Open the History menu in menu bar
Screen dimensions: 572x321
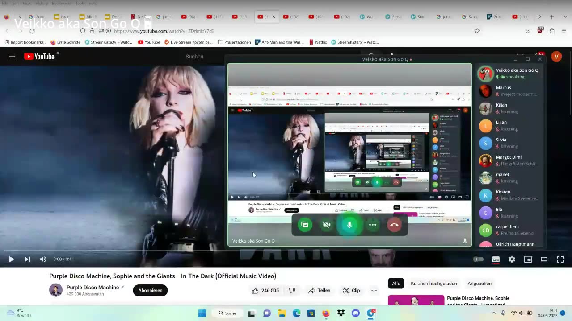tap(41, 3)
